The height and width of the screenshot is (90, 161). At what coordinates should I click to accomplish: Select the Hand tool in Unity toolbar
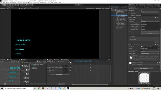pyautogui.click(x=2, y=5)
